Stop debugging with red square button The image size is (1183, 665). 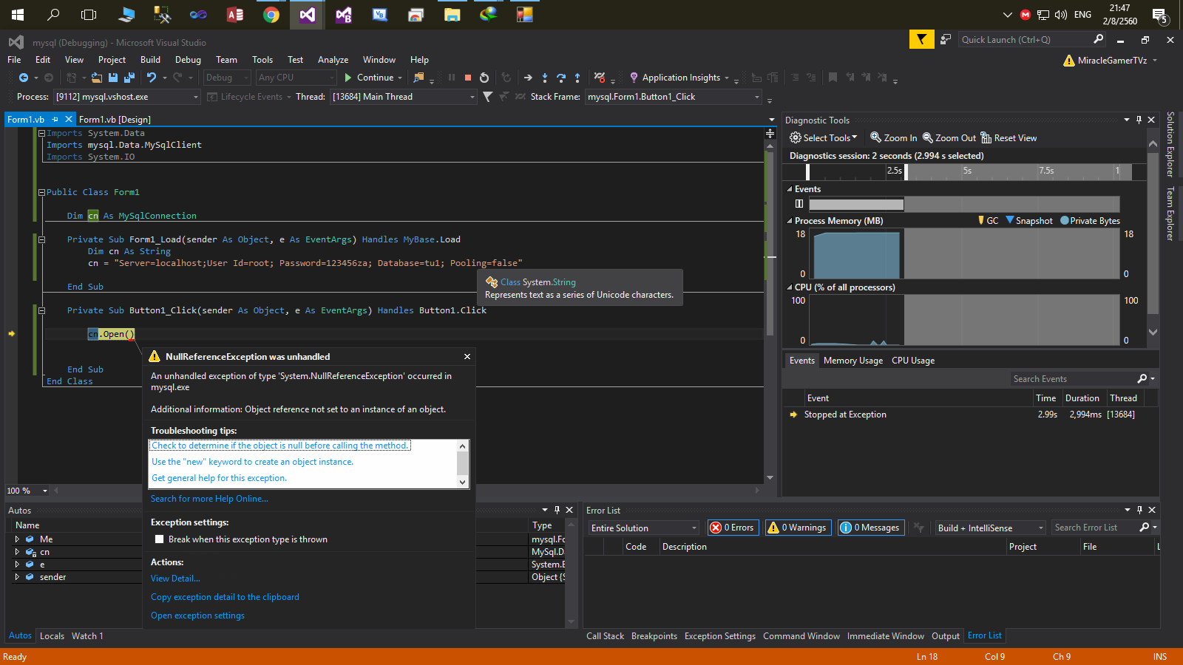click(468, 78)
